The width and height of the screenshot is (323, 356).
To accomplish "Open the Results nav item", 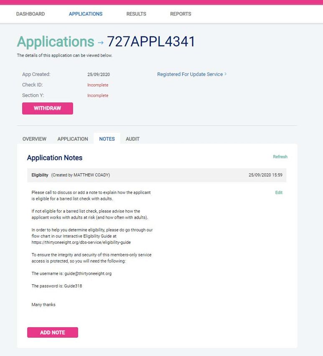I will point(136,14).
